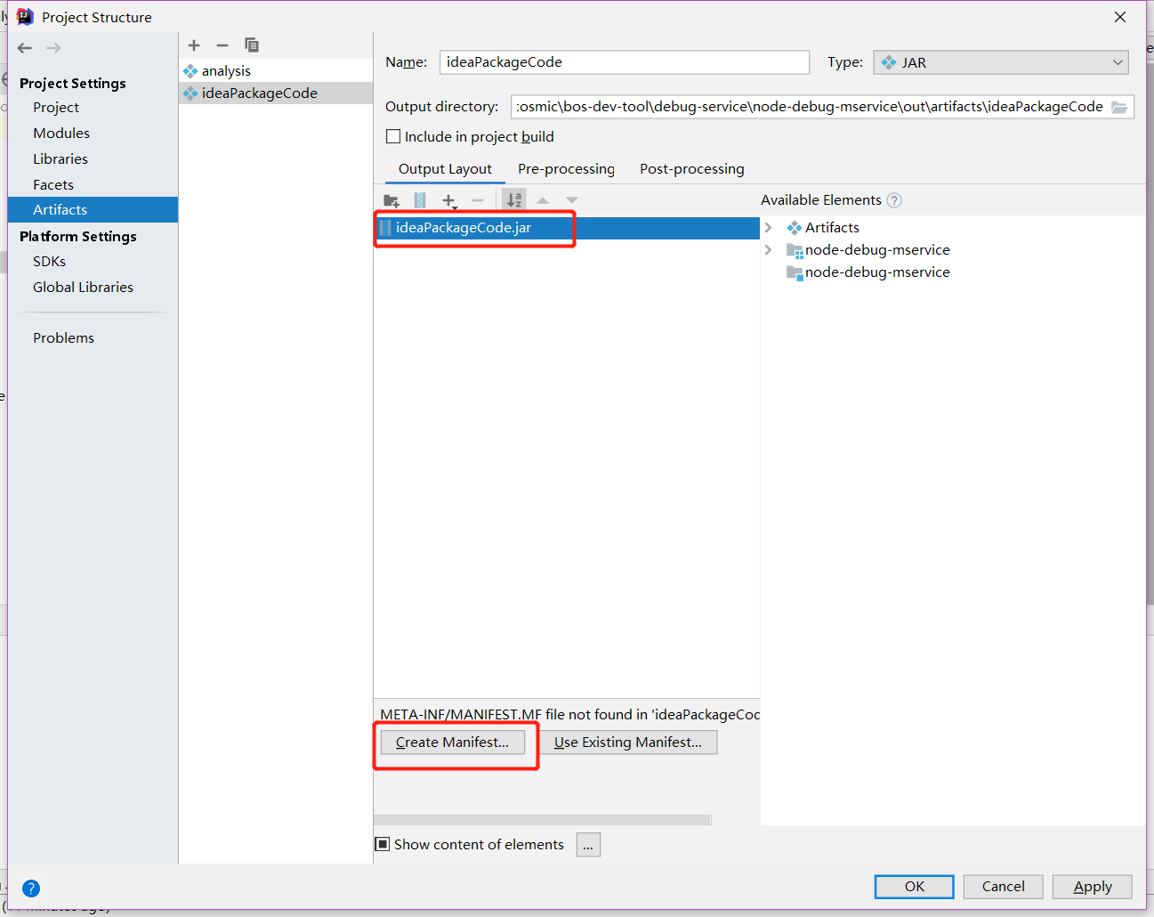
Task: Switch to Pre-processing tab
Action: (x=566, y=169)
